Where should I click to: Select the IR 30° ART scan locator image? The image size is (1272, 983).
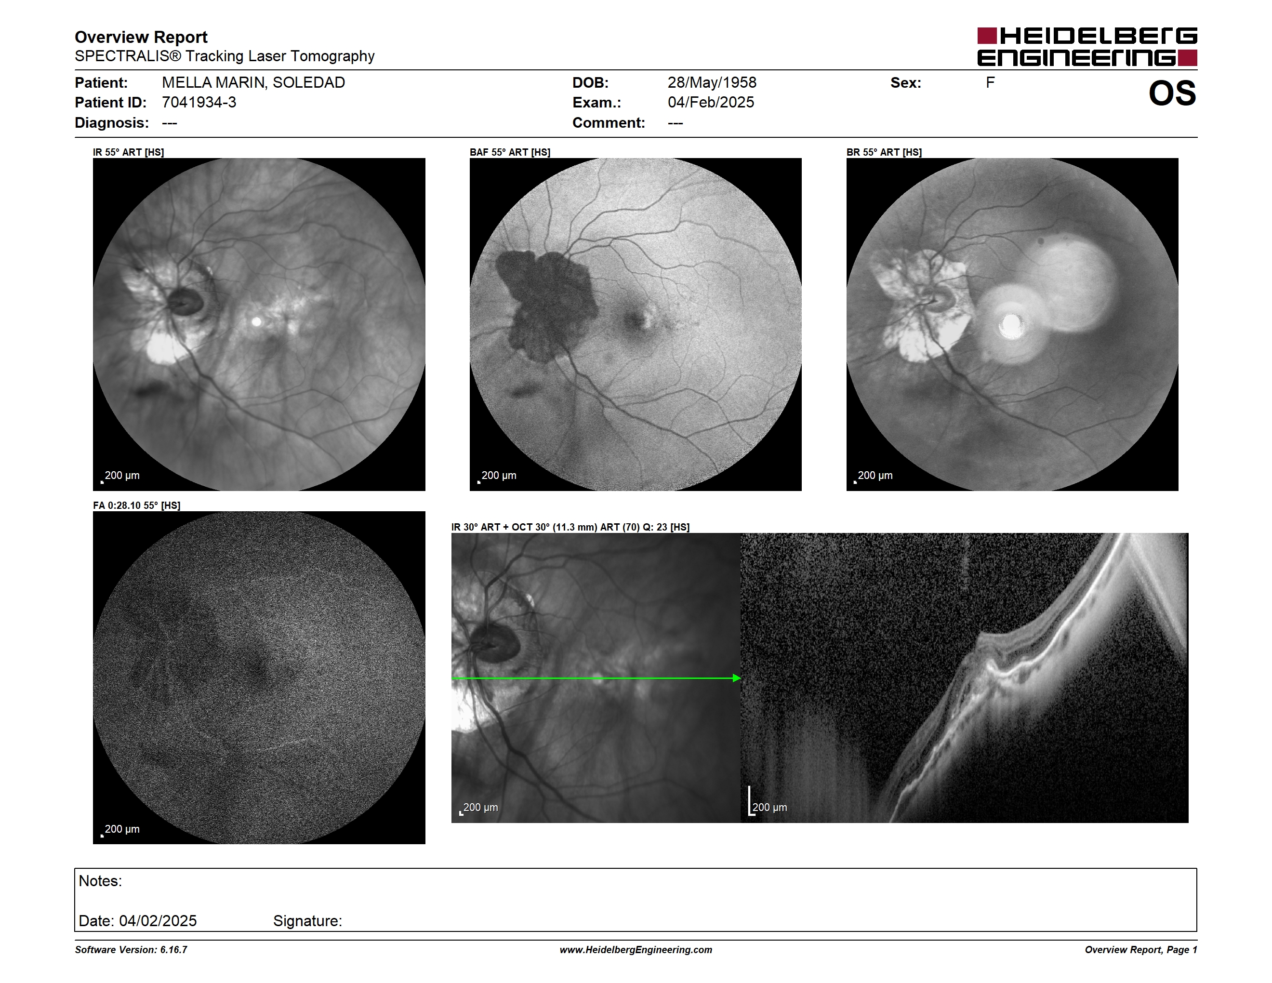pos(596,678)
